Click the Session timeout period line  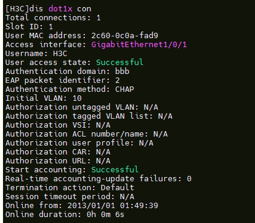(70, 197)
